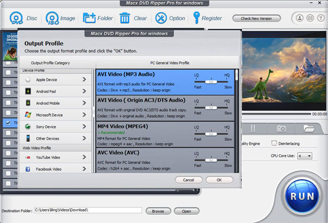This screenshot has width=328, height=223.
Task: Click the Microsoft Device Windows logo icon
Action: point(28,115)
